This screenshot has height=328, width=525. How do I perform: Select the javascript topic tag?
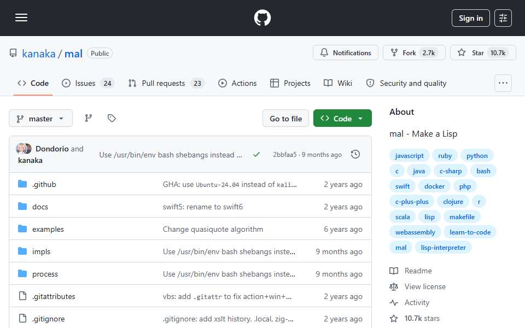[x=409, y=156]
